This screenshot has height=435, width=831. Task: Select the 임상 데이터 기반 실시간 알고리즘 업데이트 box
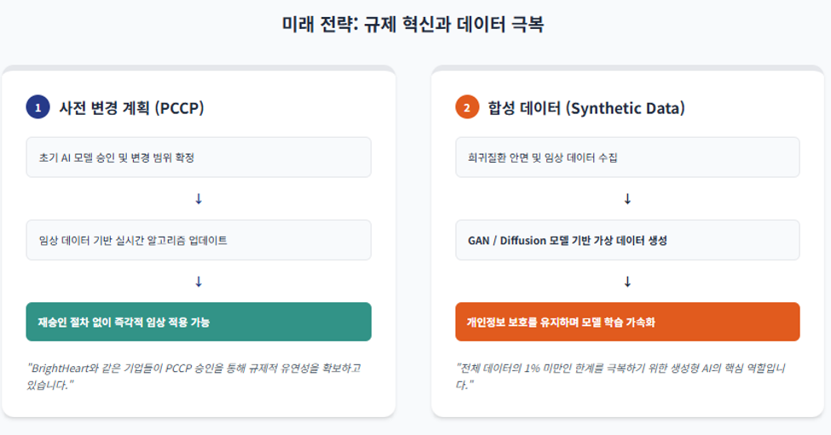pos(199,240)
